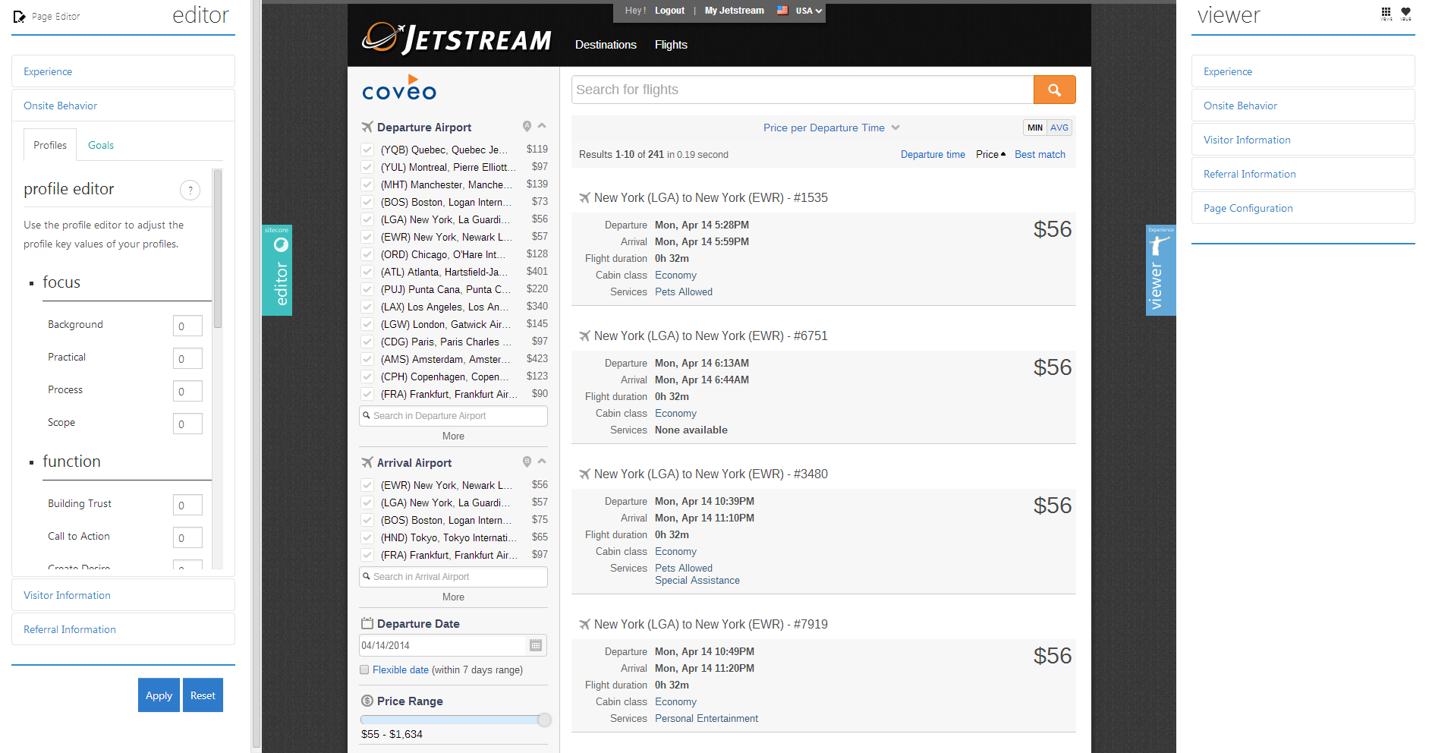
Task: Enable the Flexible date checkbox
Action: tap(364, 670)
